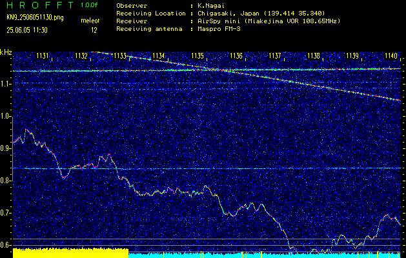Click the 1131 time marker
406x258 pixels.
point(43,55)
